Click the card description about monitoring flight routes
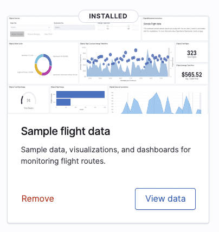The height and width of the screenshot is (232, 219). pyautogui.click(x=106, y=155)
